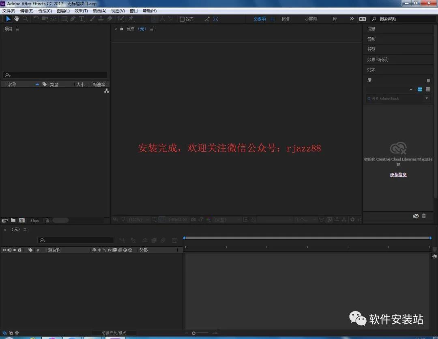Open the 必要项 workspace menu

(272, 19)
